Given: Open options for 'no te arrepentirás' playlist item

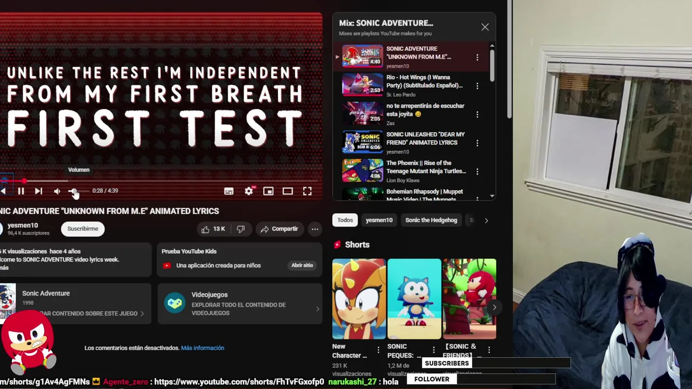Looking at the screenshot, I should pos(477,115).
